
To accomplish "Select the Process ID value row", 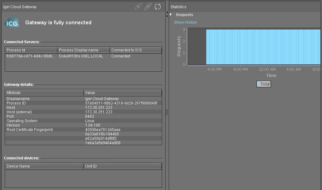I will click(x=121, y=103).
